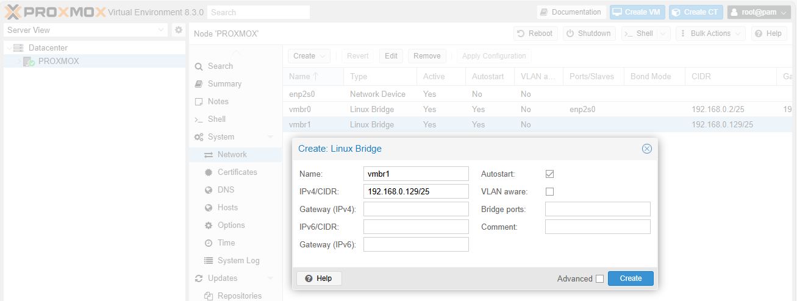This screenshot has width=797, height=301.
Task: Open node Shell
Action: coord(639,34)
